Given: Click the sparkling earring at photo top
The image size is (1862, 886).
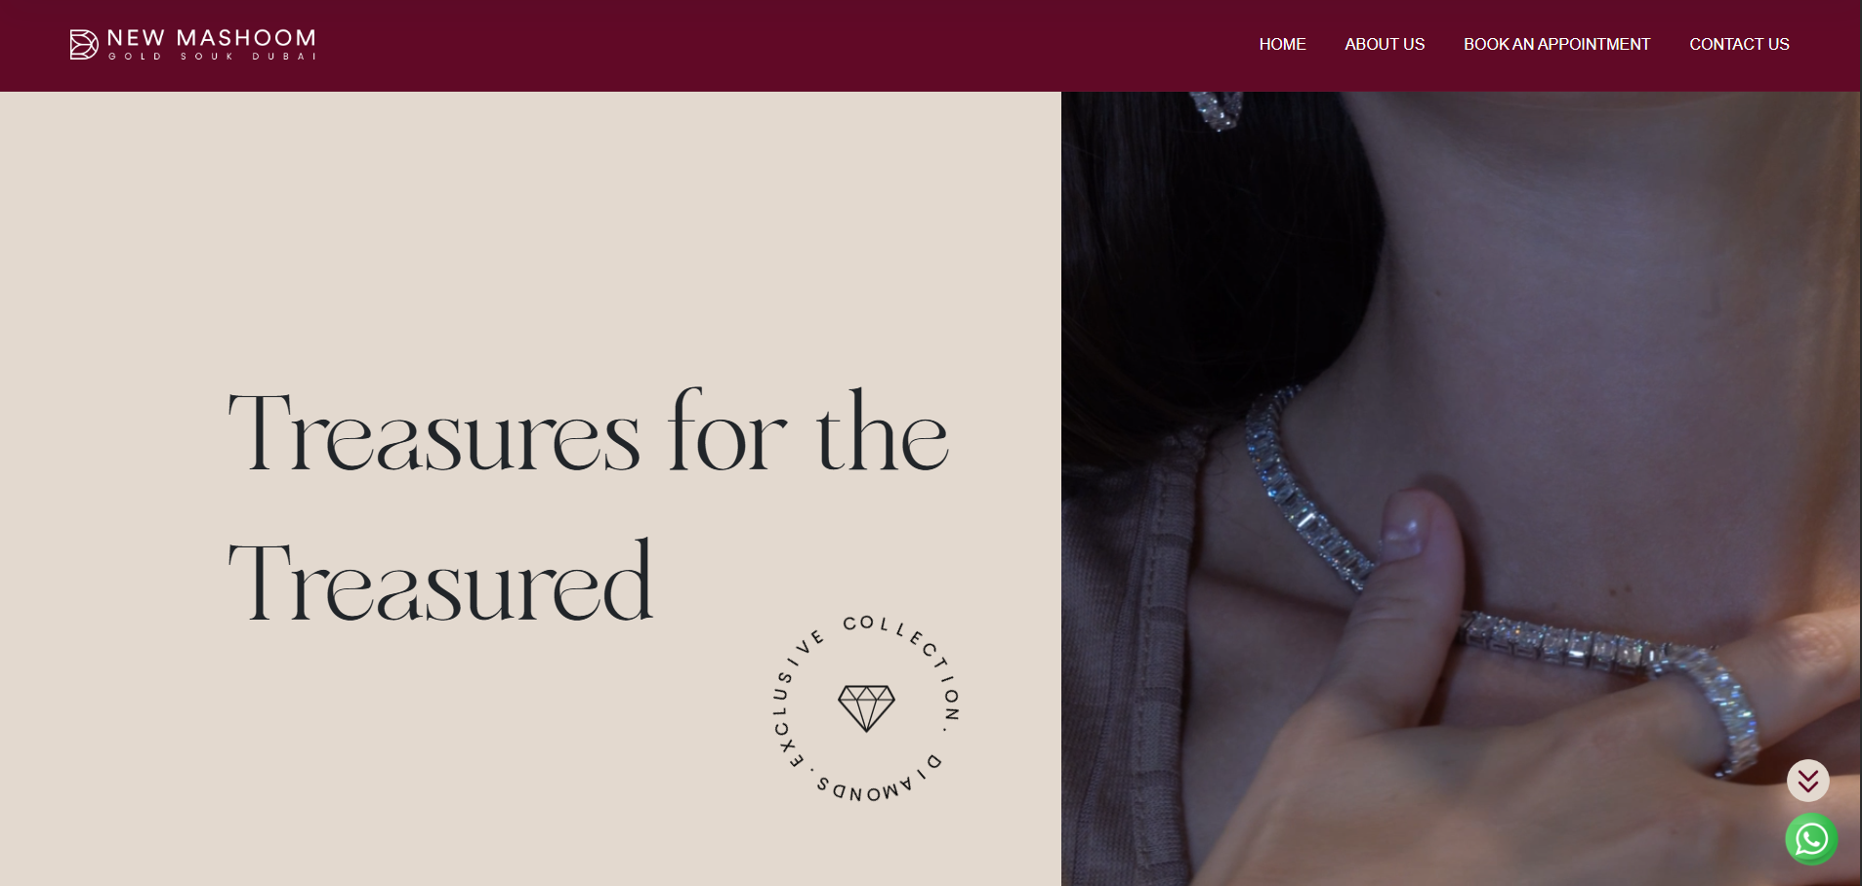Looking at the screenshot, I should [1217, 108].
